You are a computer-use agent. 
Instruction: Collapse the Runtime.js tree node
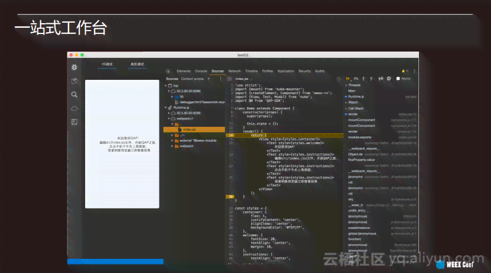(166, 108)
